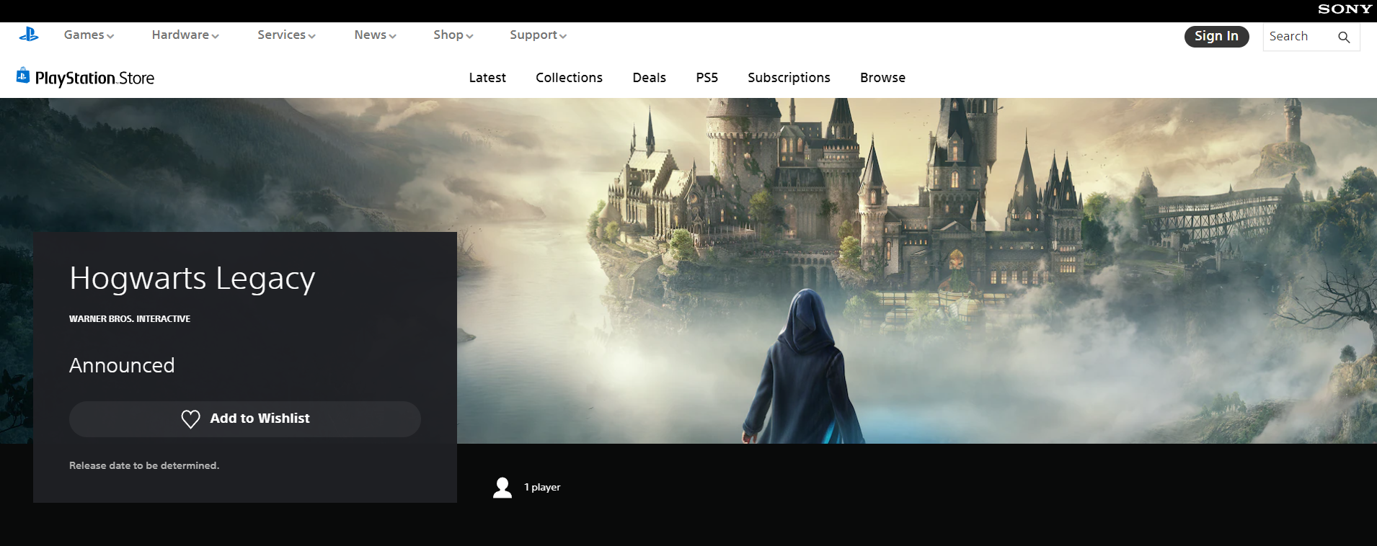Expand the Services dropdown menu

(286, 35)
